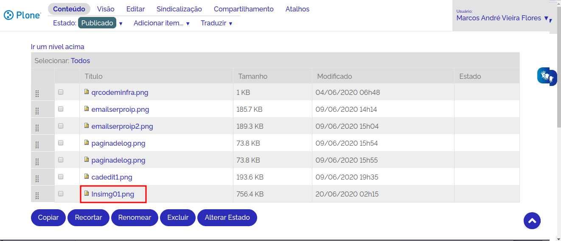Screen dimensions: 561x241
Task: Click the drag handle for emailserproip2.png row
Action: point(37,127)
